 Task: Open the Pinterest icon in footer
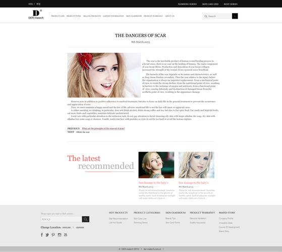pyautogui.click(x=53, y=235)
